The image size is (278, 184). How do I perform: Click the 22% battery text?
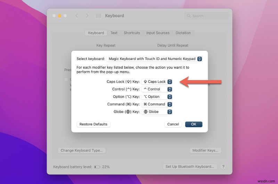click(x=106, y=167)
